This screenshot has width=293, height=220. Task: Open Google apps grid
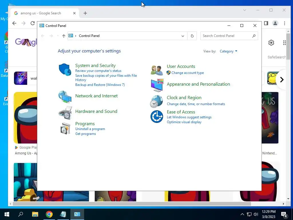(x=284, y=43)
